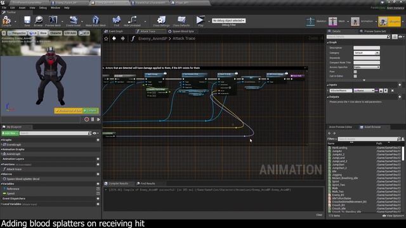
Task: Click the Make Static Mesh icon
Action: [96, 20]
